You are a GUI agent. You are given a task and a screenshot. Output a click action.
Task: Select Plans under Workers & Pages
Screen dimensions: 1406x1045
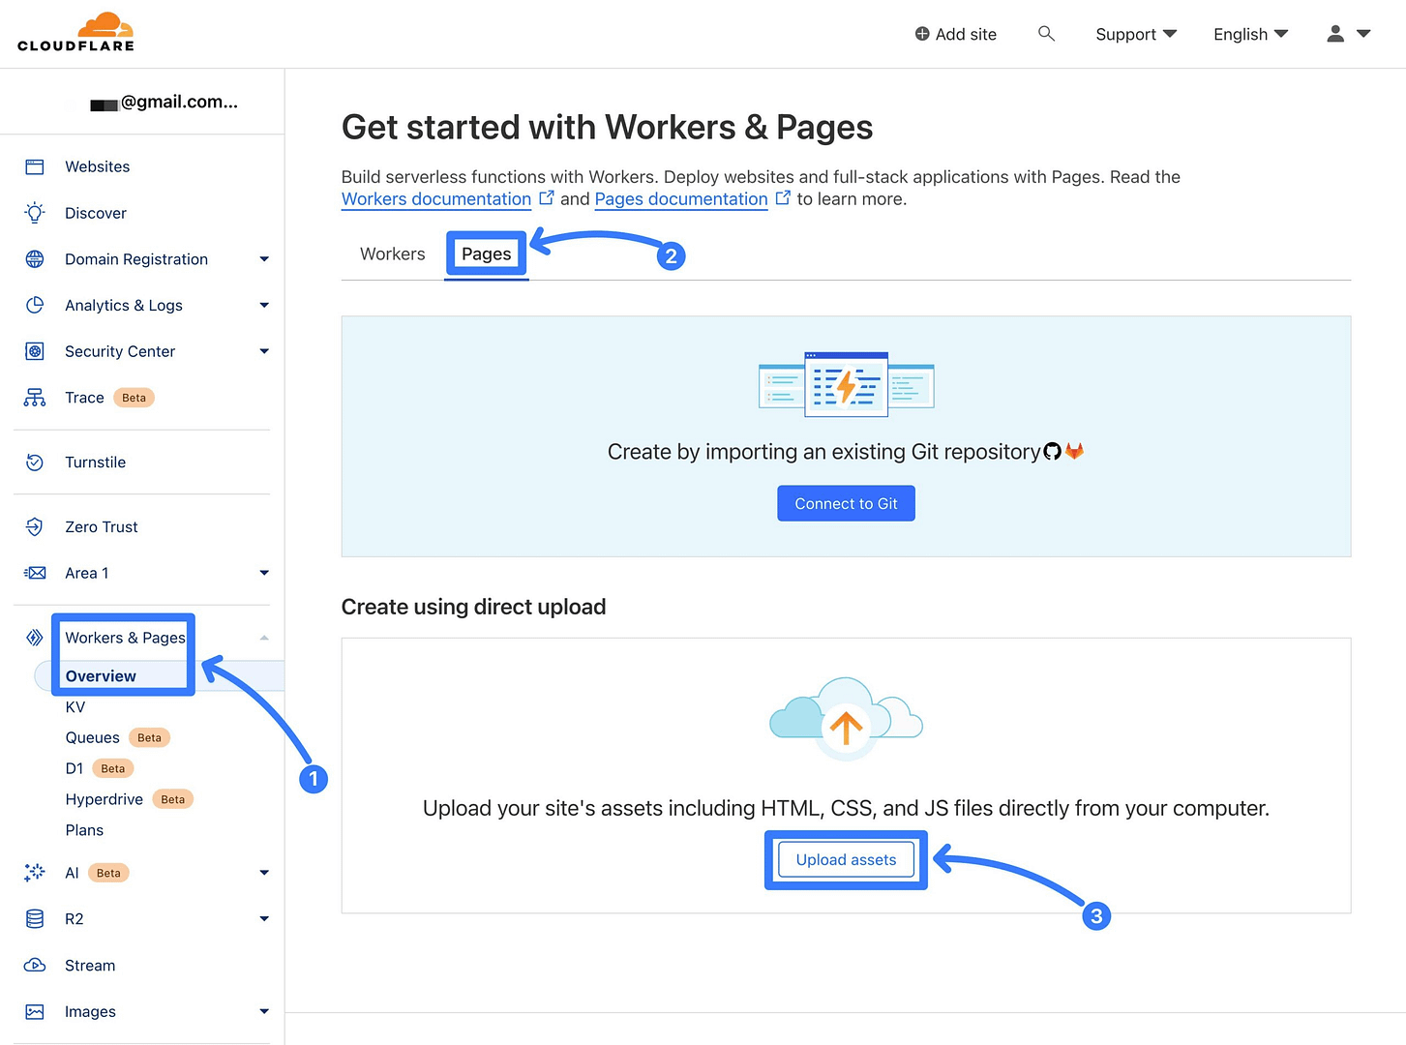(x=84, y=830)
